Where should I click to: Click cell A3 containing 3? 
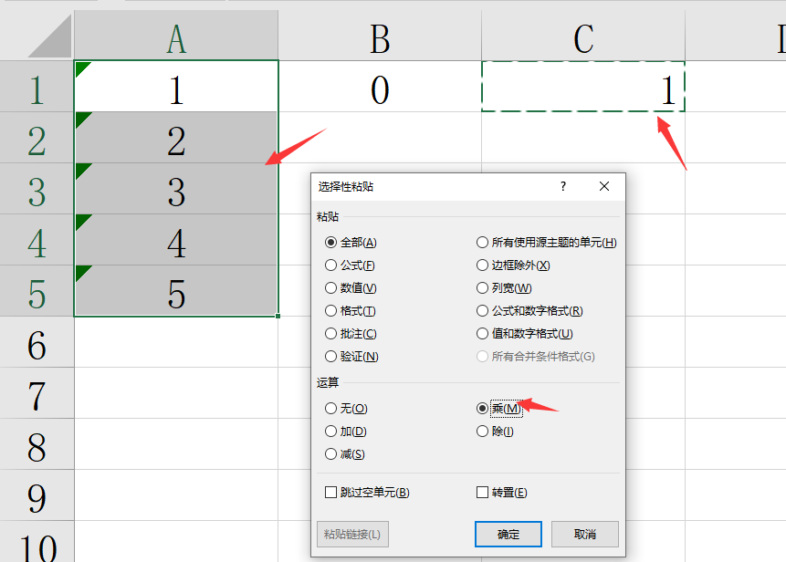[176, 189]
